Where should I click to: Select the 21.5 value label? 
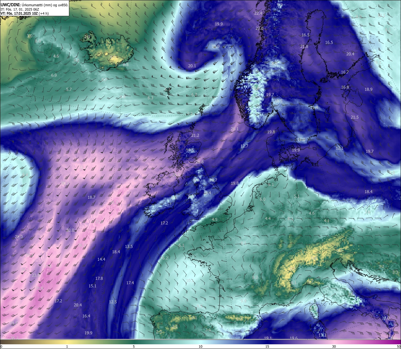click(x=355, y=117)
